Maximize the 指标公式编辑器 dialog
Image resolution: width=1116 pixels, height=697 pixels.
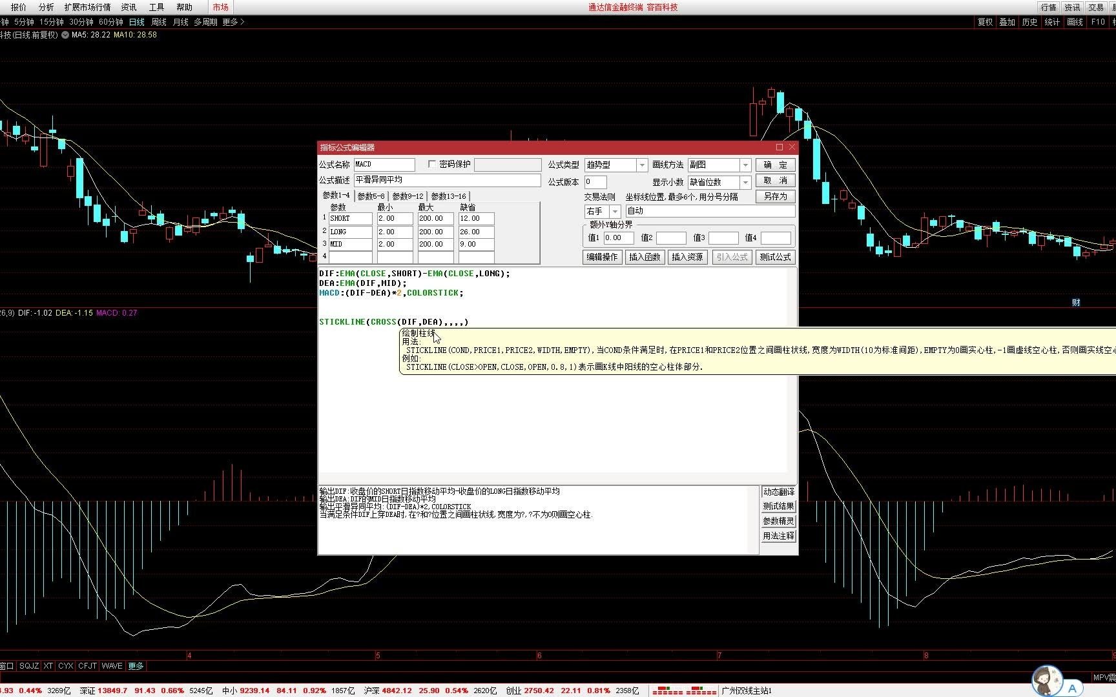pos(780,147)
